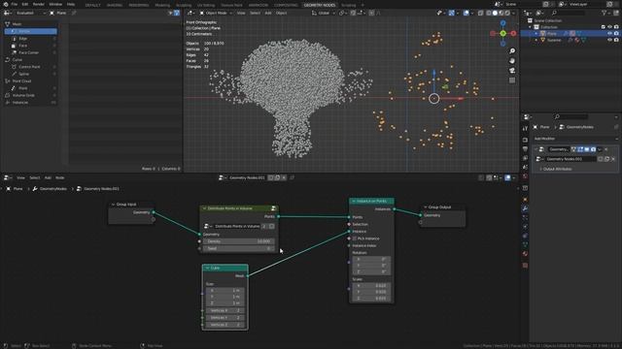Select the Edge domain in spreadsheet
This screenshot has width=622, height=349.
[30, 39]
